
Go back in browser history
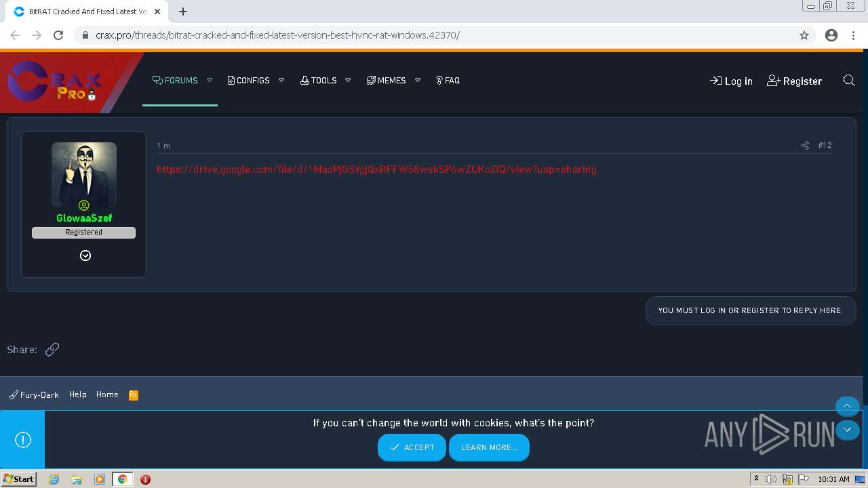15,35
